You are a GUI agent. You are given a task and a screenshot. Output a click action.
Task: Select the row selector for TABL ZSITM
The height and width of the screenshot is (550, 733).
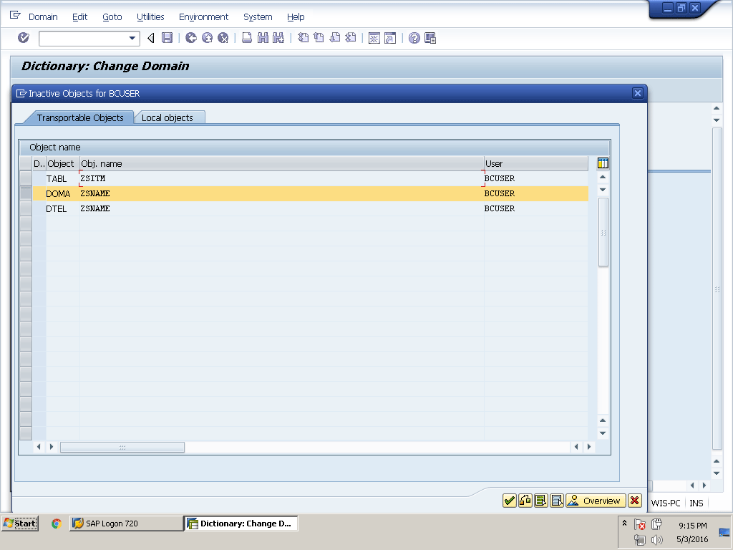coord(26,178)
